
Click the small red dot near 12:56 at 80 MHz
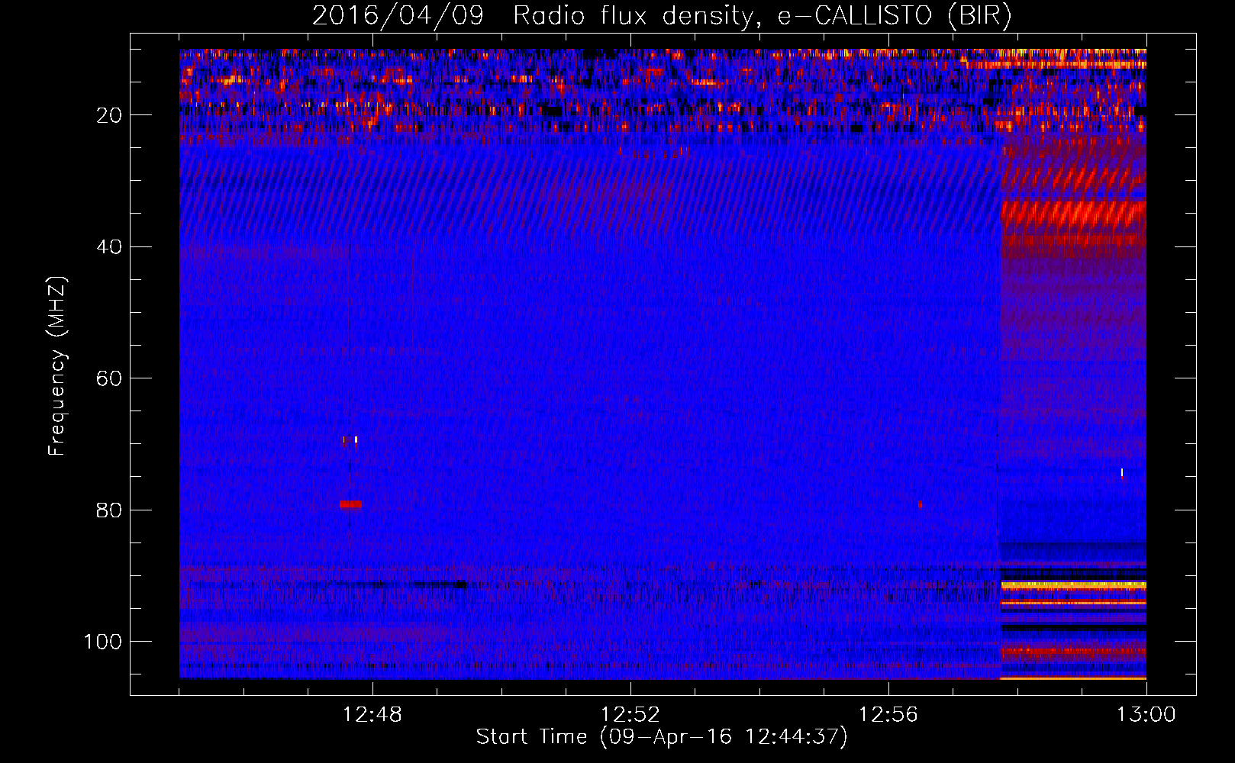tap(921, 504)
